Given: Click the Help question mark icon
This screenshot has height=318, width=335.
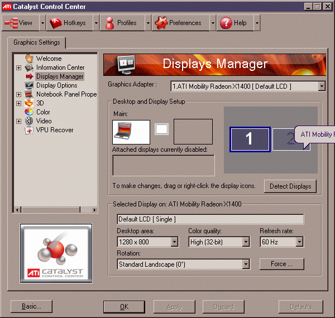Looking at the screenshot, I should (226, 23).
